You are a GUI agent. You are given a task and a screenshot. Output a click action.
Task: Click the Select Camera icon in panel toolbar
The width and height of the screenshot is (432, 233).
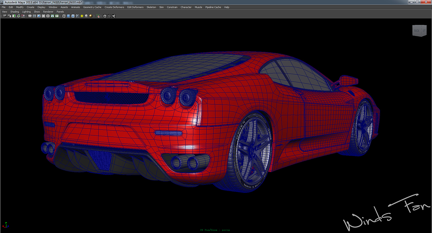pos(4,16)
